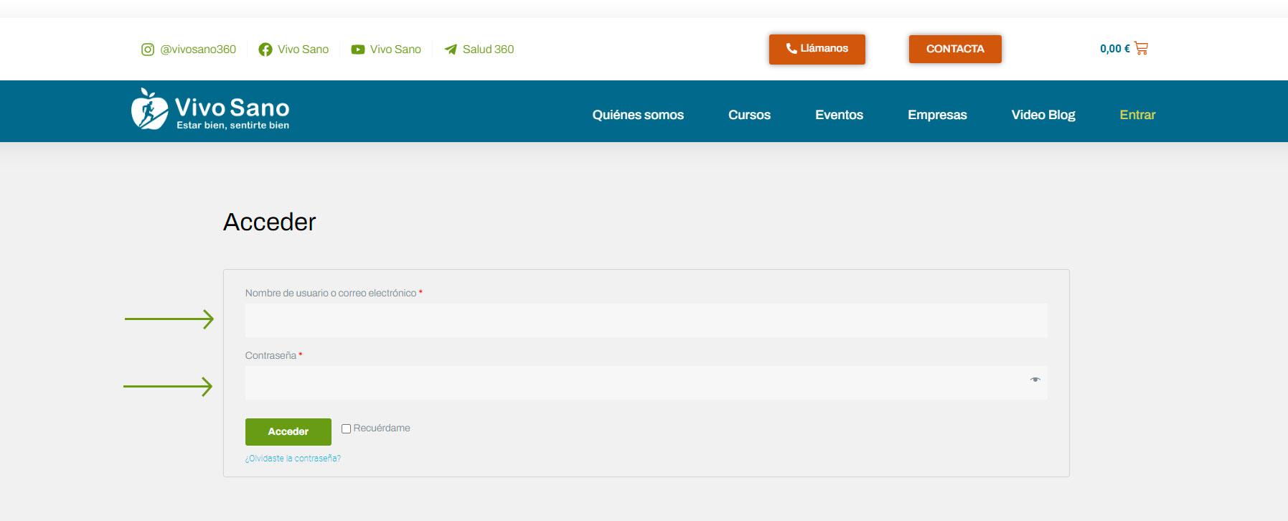This screenshot has height=521, width=1288.
Task: Enable the Recuérdame checkbox
Action: click(346, 428)
